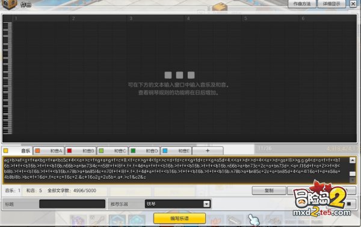Switch to the 和音A tab
361x227 pixels.
pyautogui.click(x=49, y=151)
